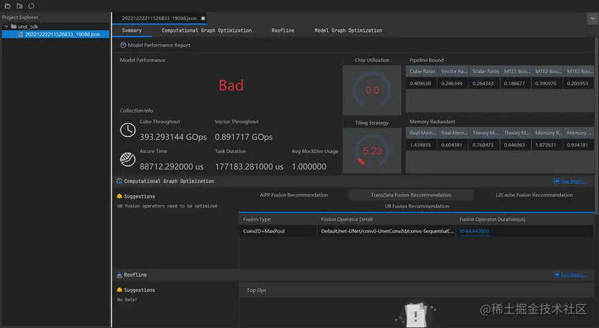Click the Chip Utilization gauge
Screen dimensions: 599x328
tap(371, 90)
